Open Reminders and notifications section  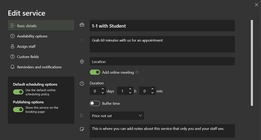39,67
